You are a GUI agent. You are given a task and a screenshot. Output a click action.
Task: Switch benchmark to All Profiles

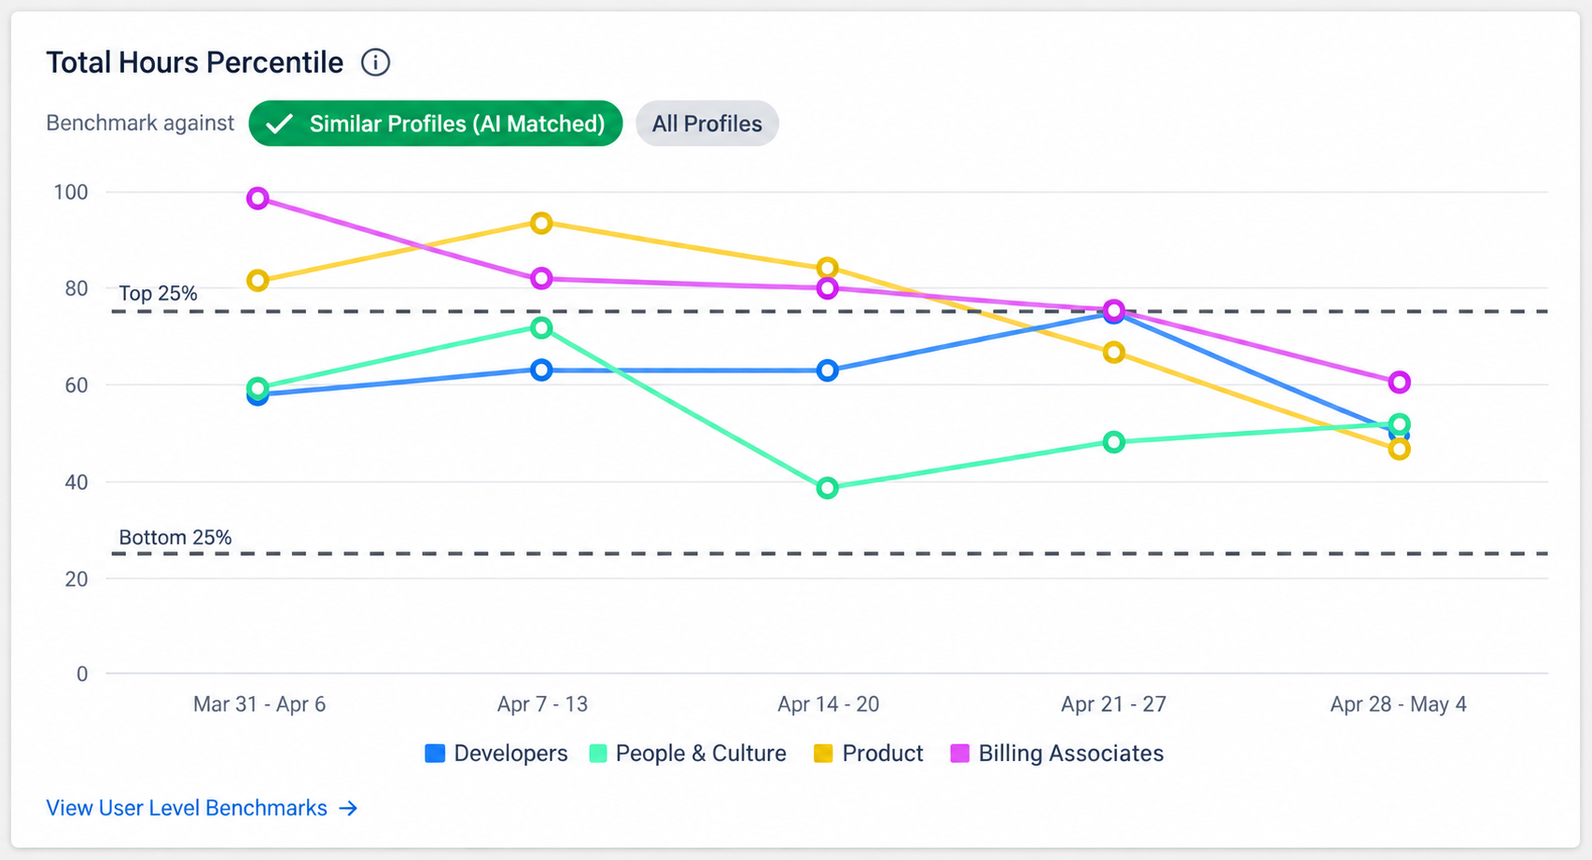click(x=707, y=123)
